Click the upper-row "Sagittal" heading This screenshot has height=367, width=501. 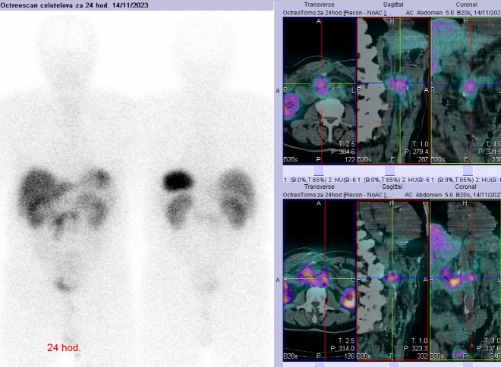(x=393, y=5)
